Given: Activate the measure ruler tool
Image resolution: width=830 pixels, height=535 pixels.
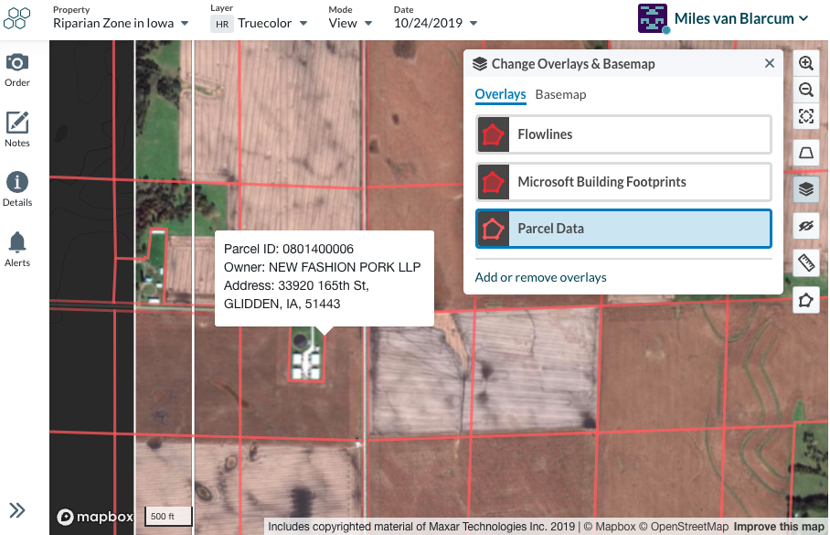Looking at the screenshot, I should [805, 262].
